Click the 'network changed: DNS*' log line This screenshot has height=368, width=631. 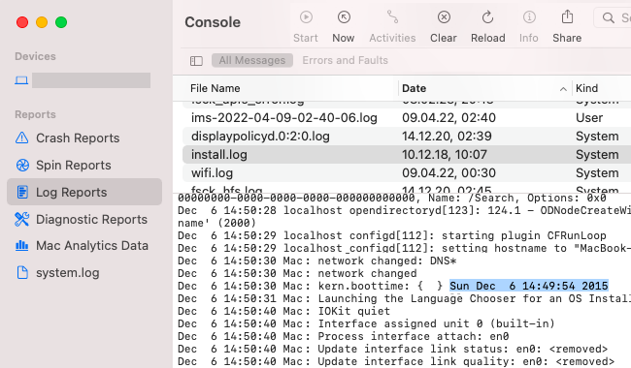(x=317, y=261)
